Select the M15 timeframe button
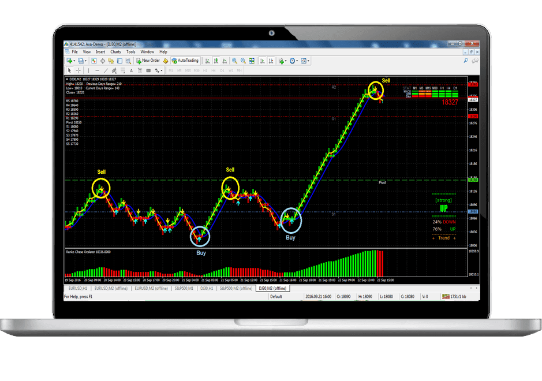This screenshot has width=542, height=381. [188, 70]
